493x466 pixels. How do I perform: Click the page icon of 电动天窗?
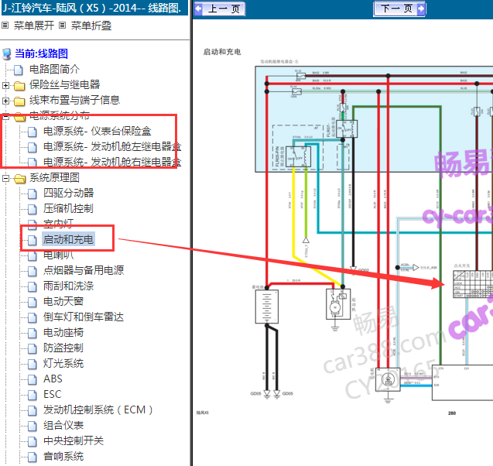point(32,303)
